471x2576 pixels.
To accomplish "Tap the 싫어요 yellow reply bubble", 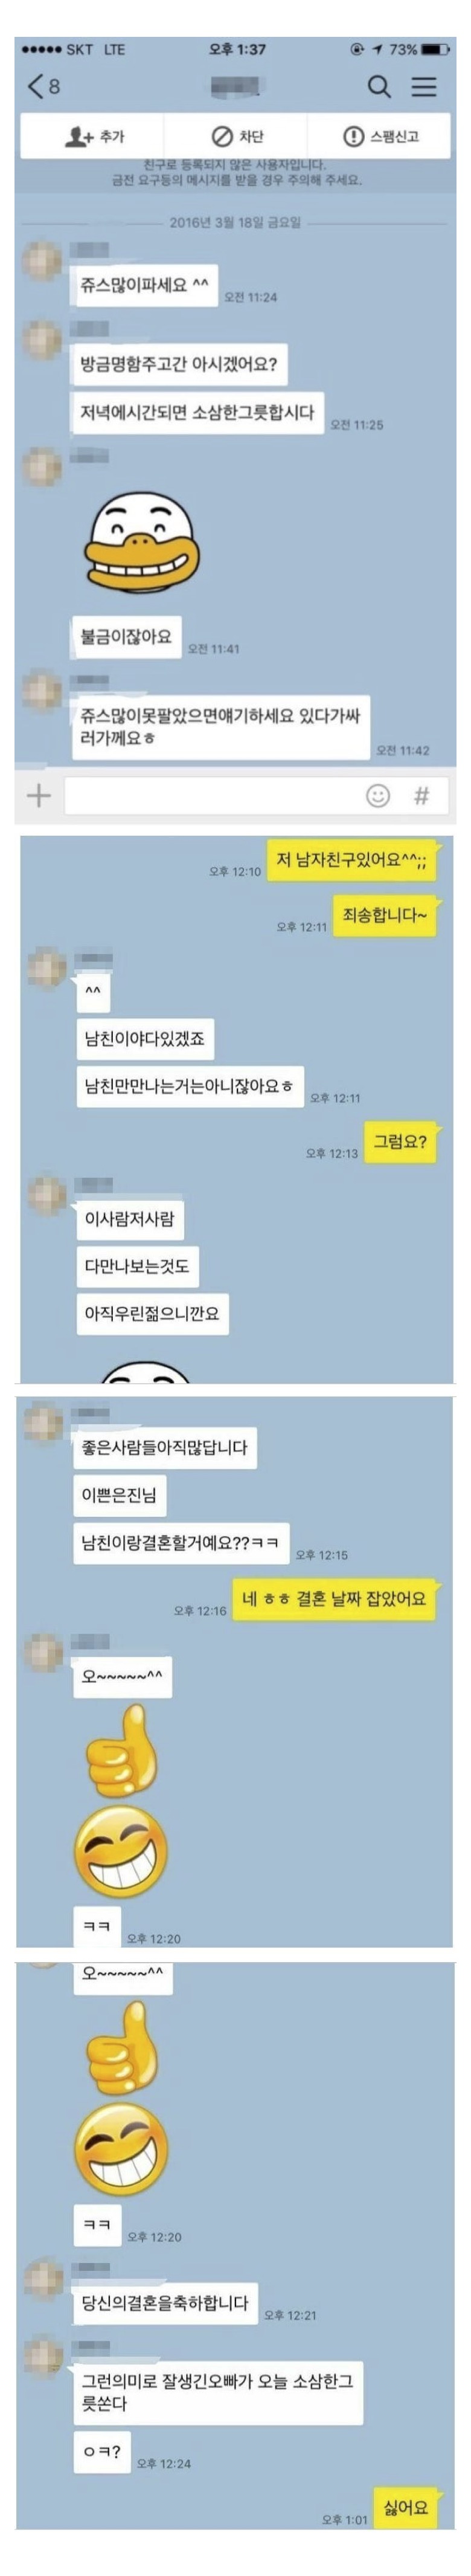I will 405,2506.
